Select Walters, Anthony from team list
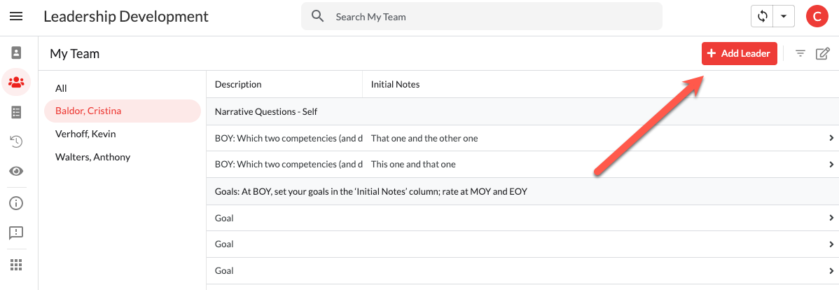Viewport: 839px width, 290px height. tap(92, 157)
